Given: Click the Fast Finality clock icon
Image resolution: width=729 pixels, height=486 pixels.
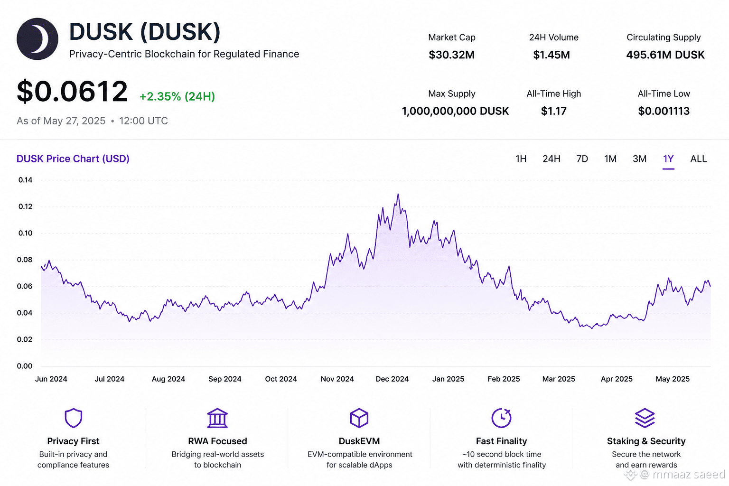Looking at the screenshot, I should [501, 418].
